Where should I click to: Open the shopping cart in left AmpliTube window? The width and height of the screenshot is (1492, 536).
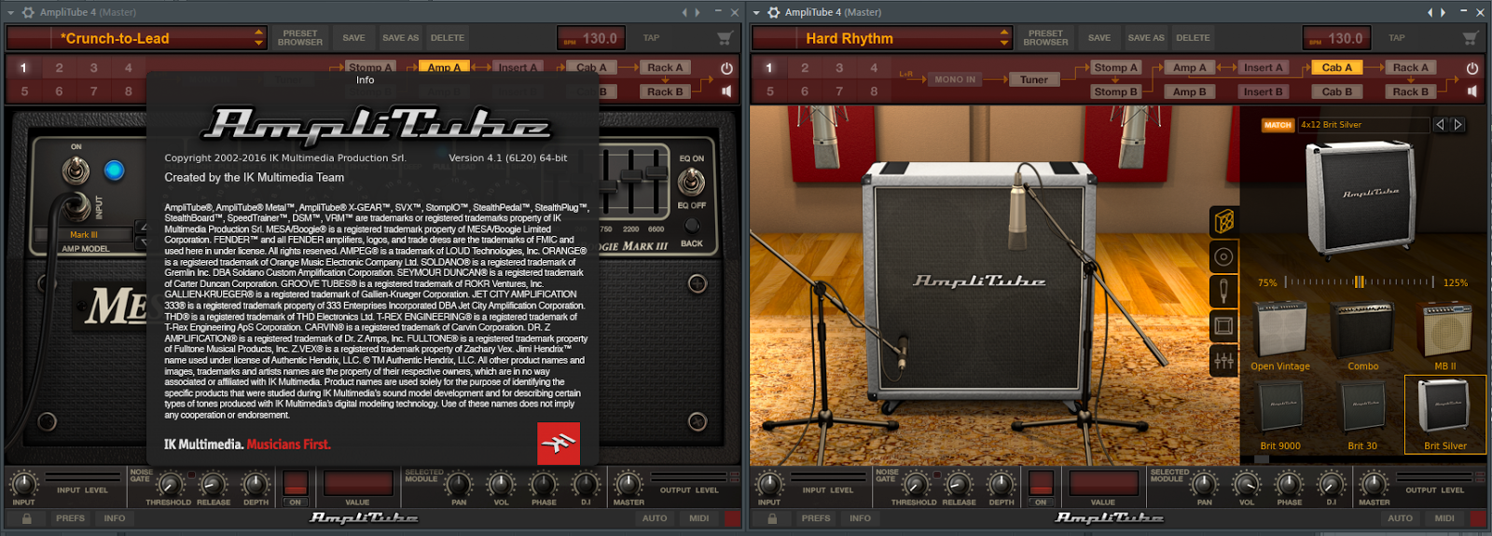725,38
